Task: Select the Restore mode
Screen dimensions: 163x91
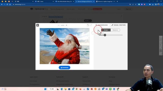Action: pyautogui.click(x=115, y=30)
